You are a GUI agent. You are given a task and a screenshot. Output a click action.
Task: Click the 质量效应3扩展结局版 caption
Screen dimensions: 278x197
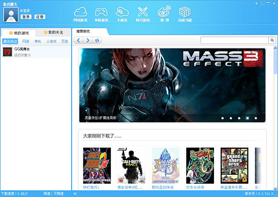click(x=101, y=118)
